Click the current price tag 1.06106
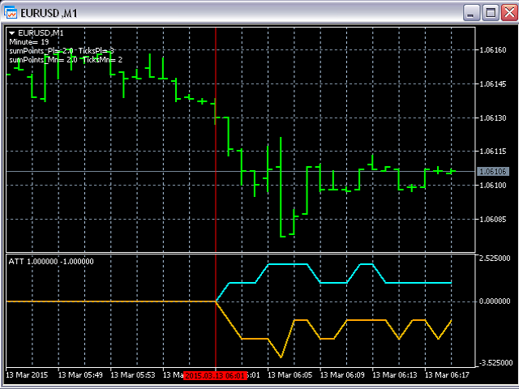 pos(493,172)
